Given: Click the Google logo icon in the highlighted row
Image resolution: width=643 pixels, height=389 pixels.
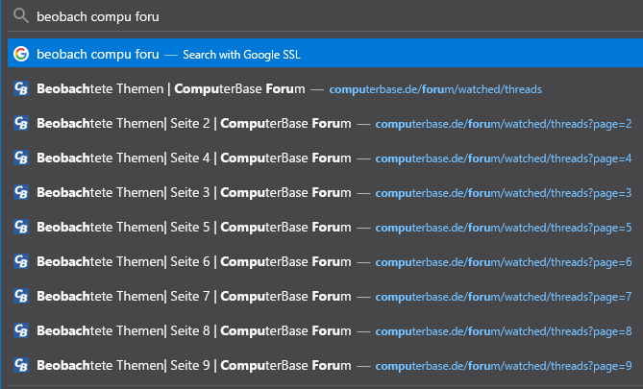Looking at the screenshot, I should coord(21,54).
